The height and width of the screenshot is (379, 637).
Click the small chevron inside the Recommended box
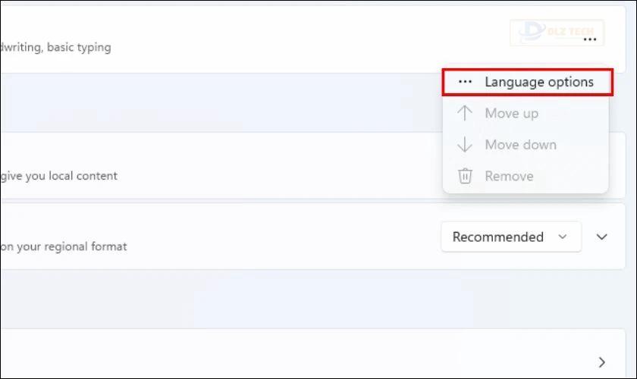562,236
